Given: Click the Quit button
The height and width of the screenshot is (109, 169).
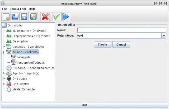Looking at the screenshot, I should [84, 105].
